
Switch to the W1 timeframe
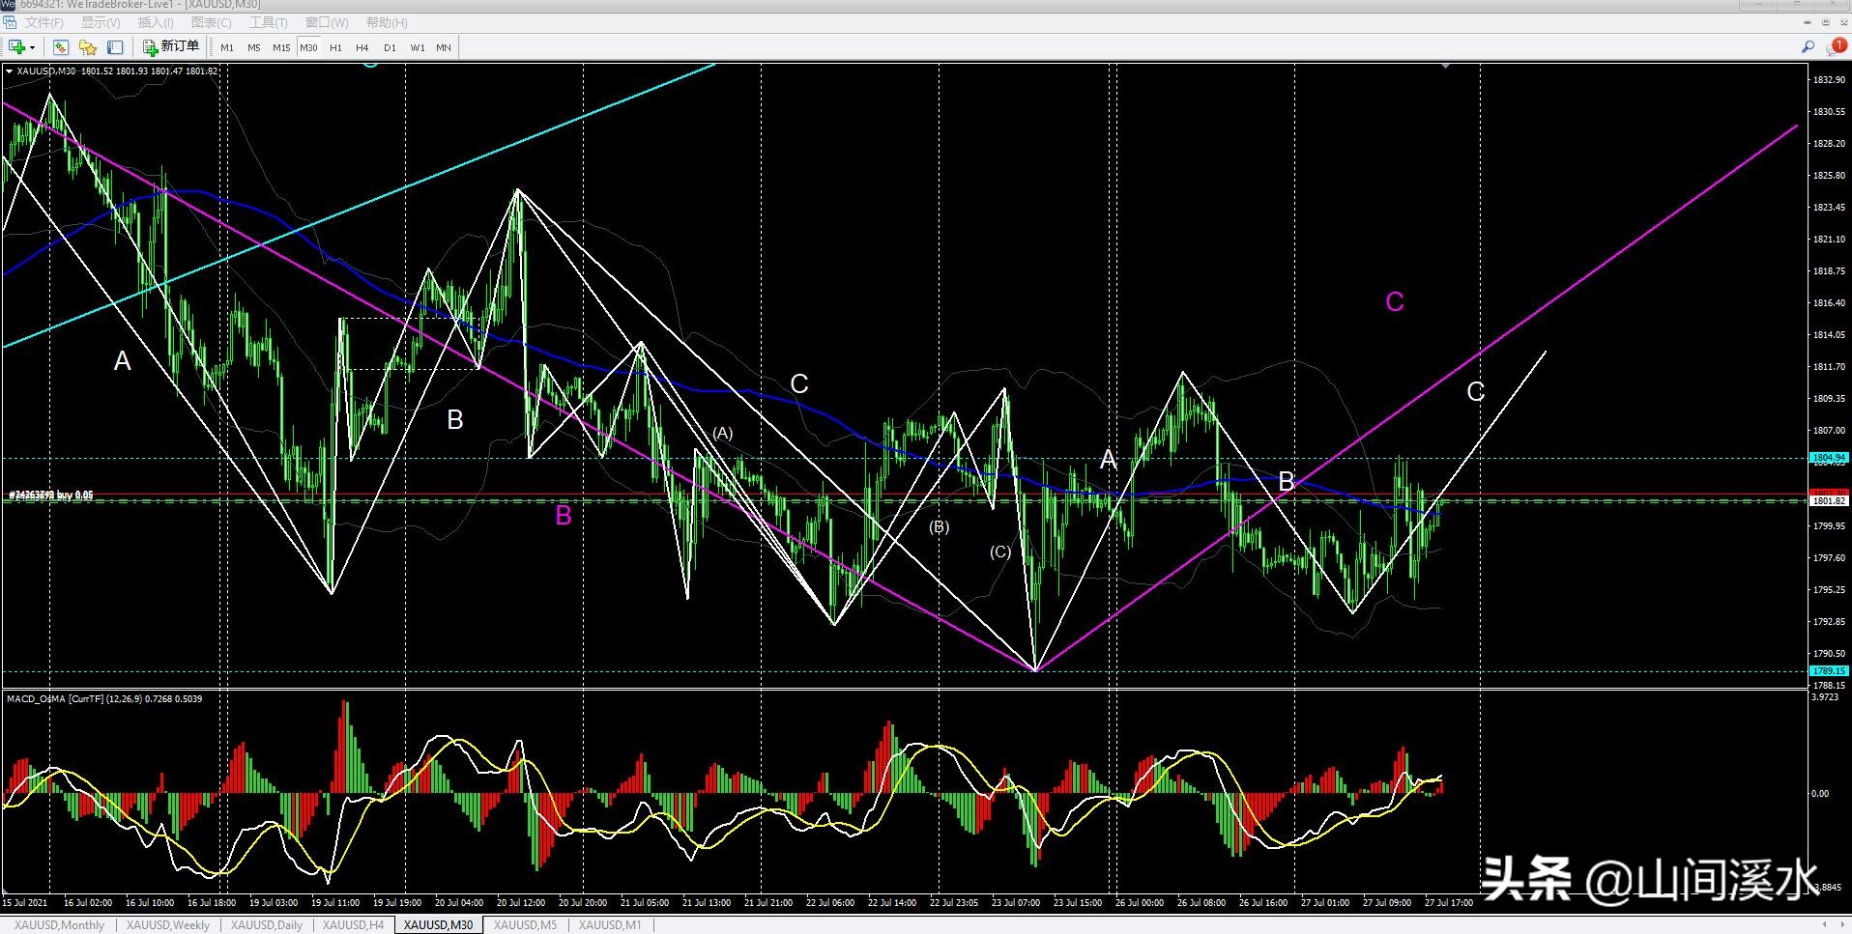[x=418, y=47]
